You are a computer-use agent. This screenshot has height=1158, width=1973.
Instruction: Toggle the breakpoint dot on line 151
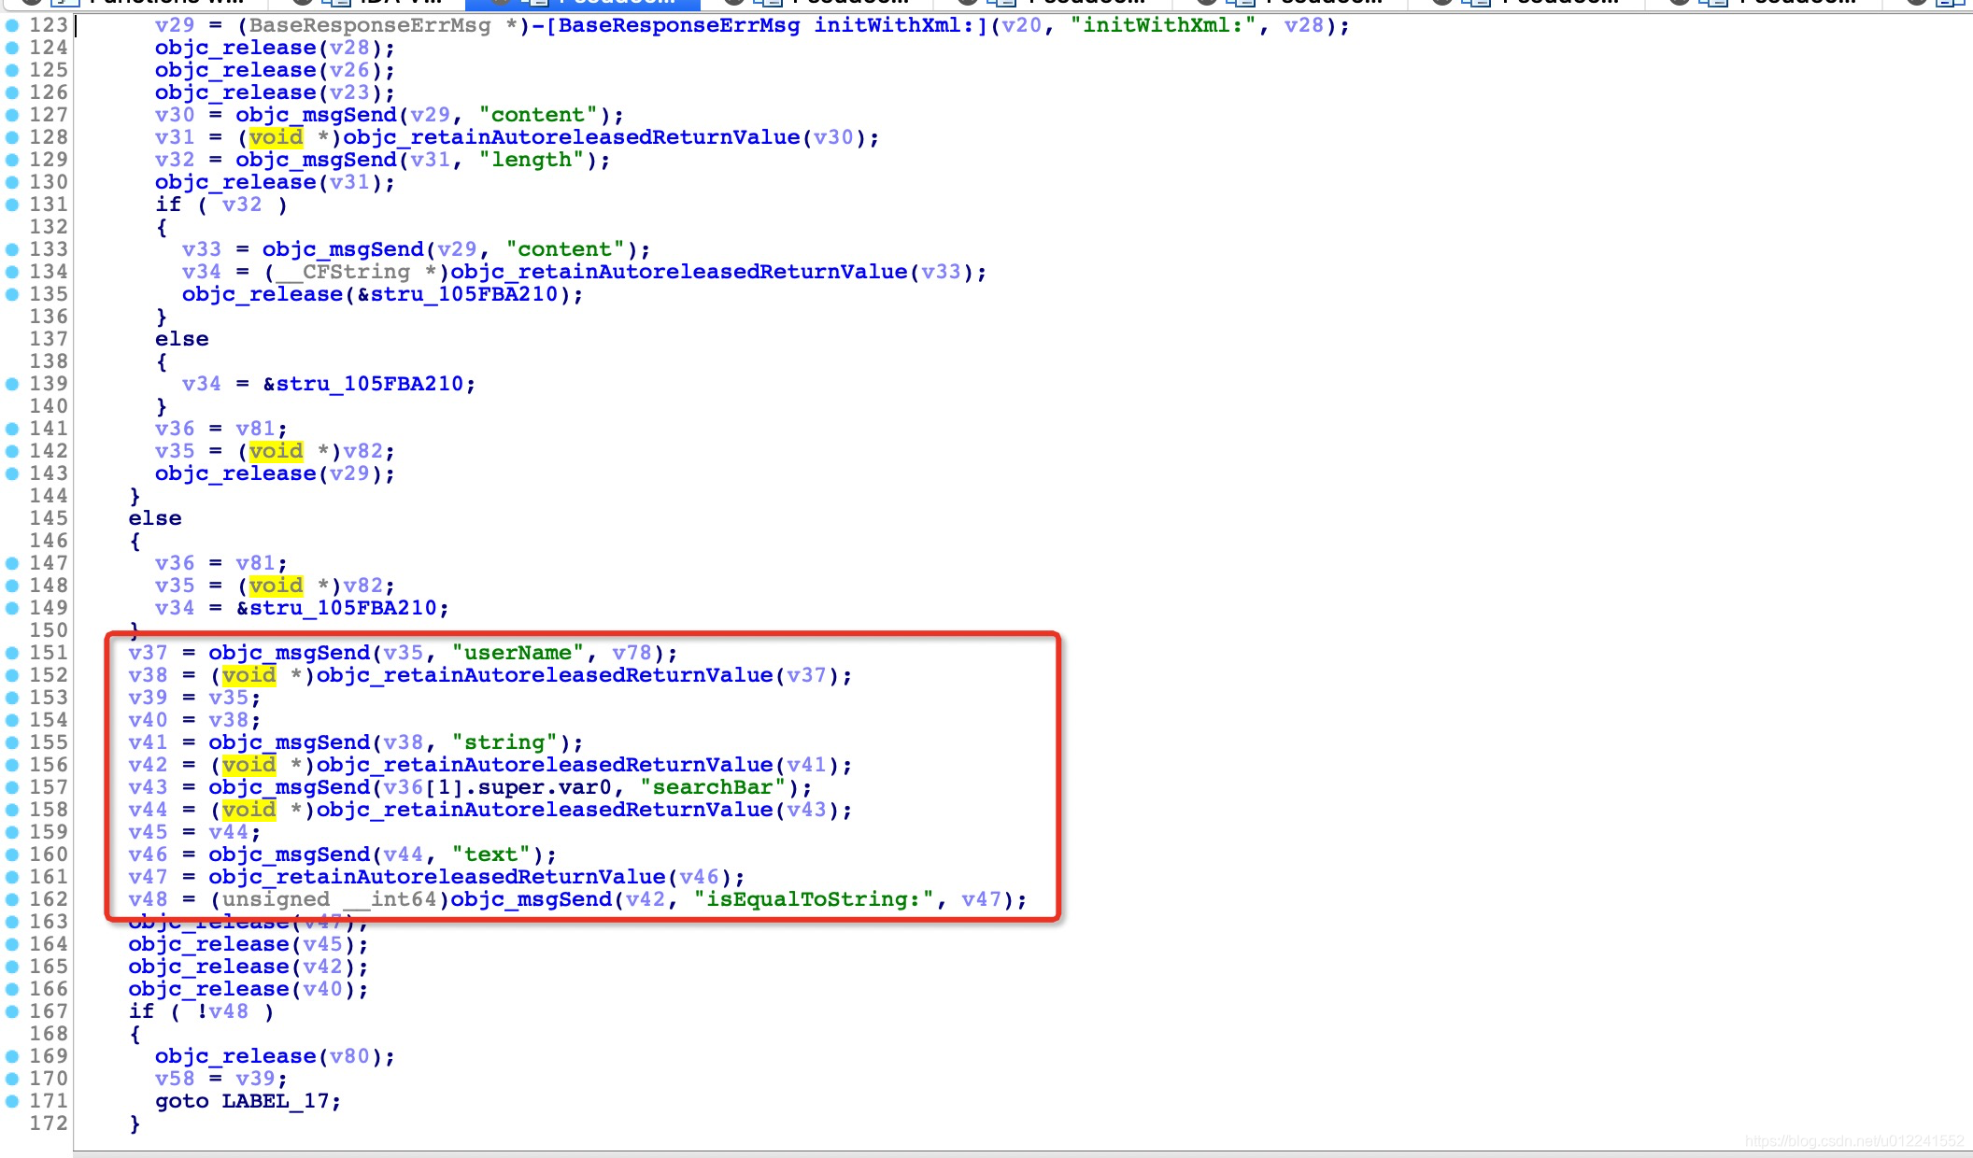[x=12, y=653]
